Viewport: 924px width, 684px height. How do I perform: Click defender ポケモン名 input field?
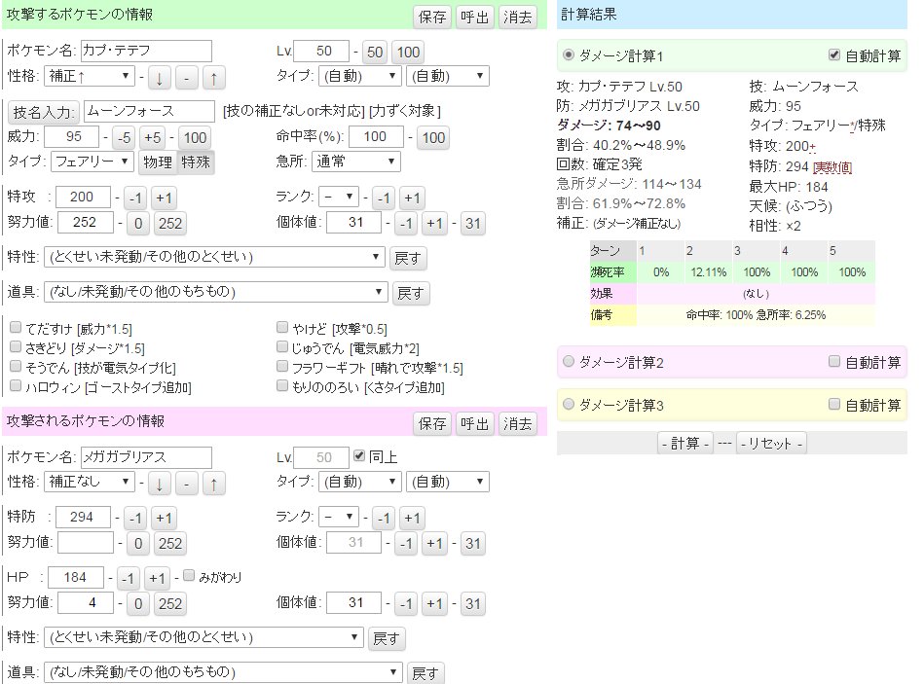146,457
